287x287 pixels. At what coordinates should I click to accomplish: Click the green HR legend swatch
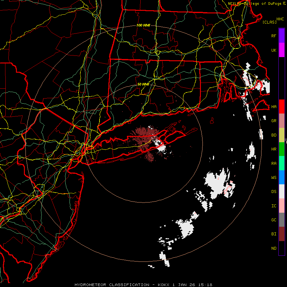[282, 149]
